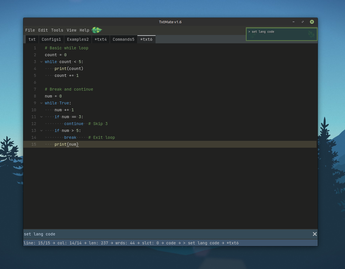Open the Edit menu
The image size is (345, 269).
[43, 30]
